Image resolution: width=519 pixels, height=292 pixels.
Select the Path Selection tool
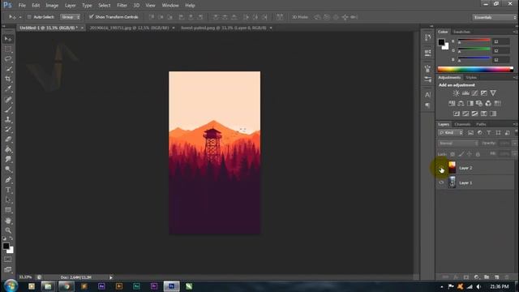pos(8,200)
